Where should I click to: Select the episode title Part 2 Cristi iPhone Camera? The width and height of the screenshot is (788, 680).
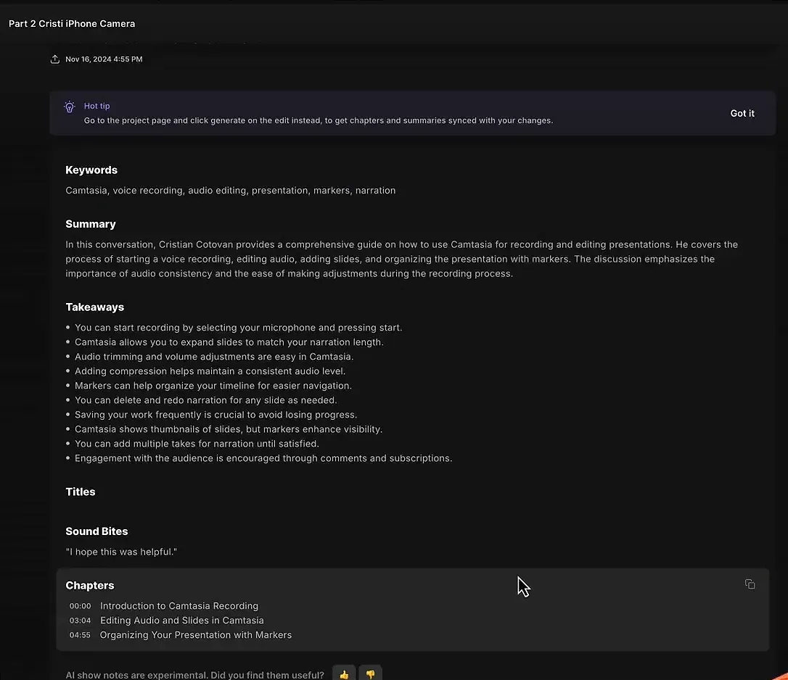click(71, 23)
